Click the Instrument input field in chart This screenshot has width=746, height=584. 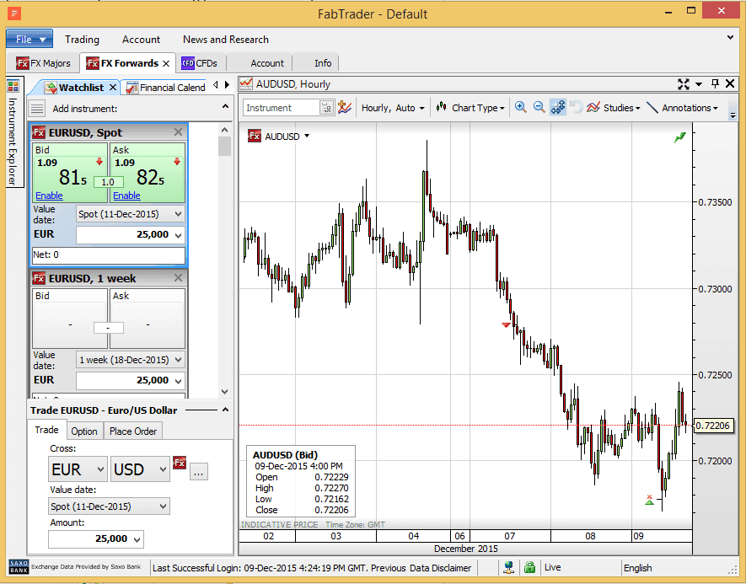tap(282, 108)
